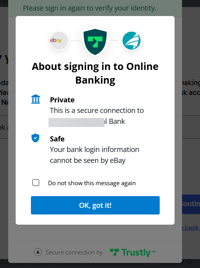
Task: Click the teal bank logo circle
Action: pyautogui.click(x=132, y=41)
